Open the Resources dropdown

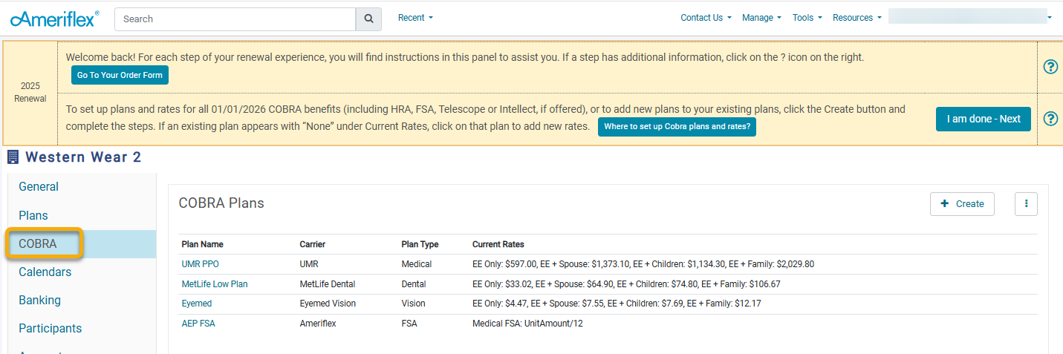click(x=857, y=18)
